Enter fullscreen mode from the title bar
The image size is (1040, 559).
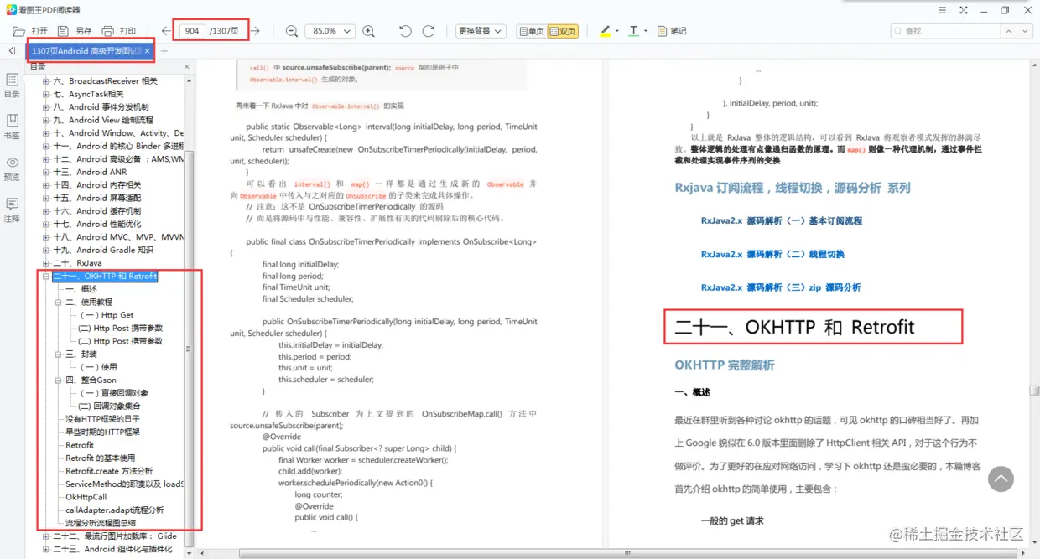(963, 10)
